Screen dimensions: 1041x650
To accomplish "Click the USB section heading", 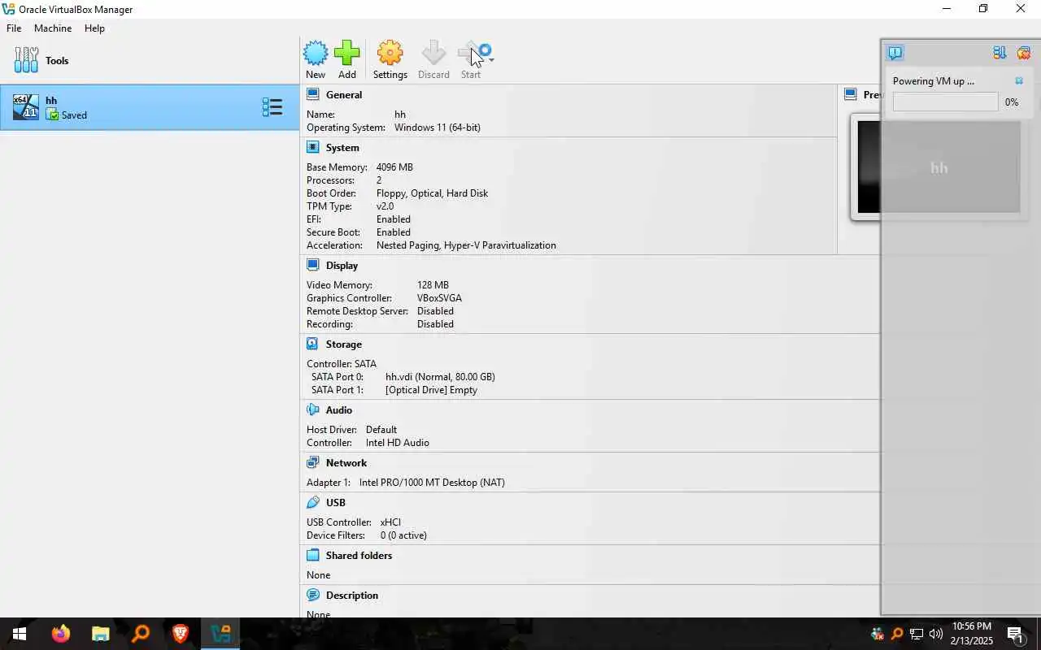I will click(x=336, y=502).
